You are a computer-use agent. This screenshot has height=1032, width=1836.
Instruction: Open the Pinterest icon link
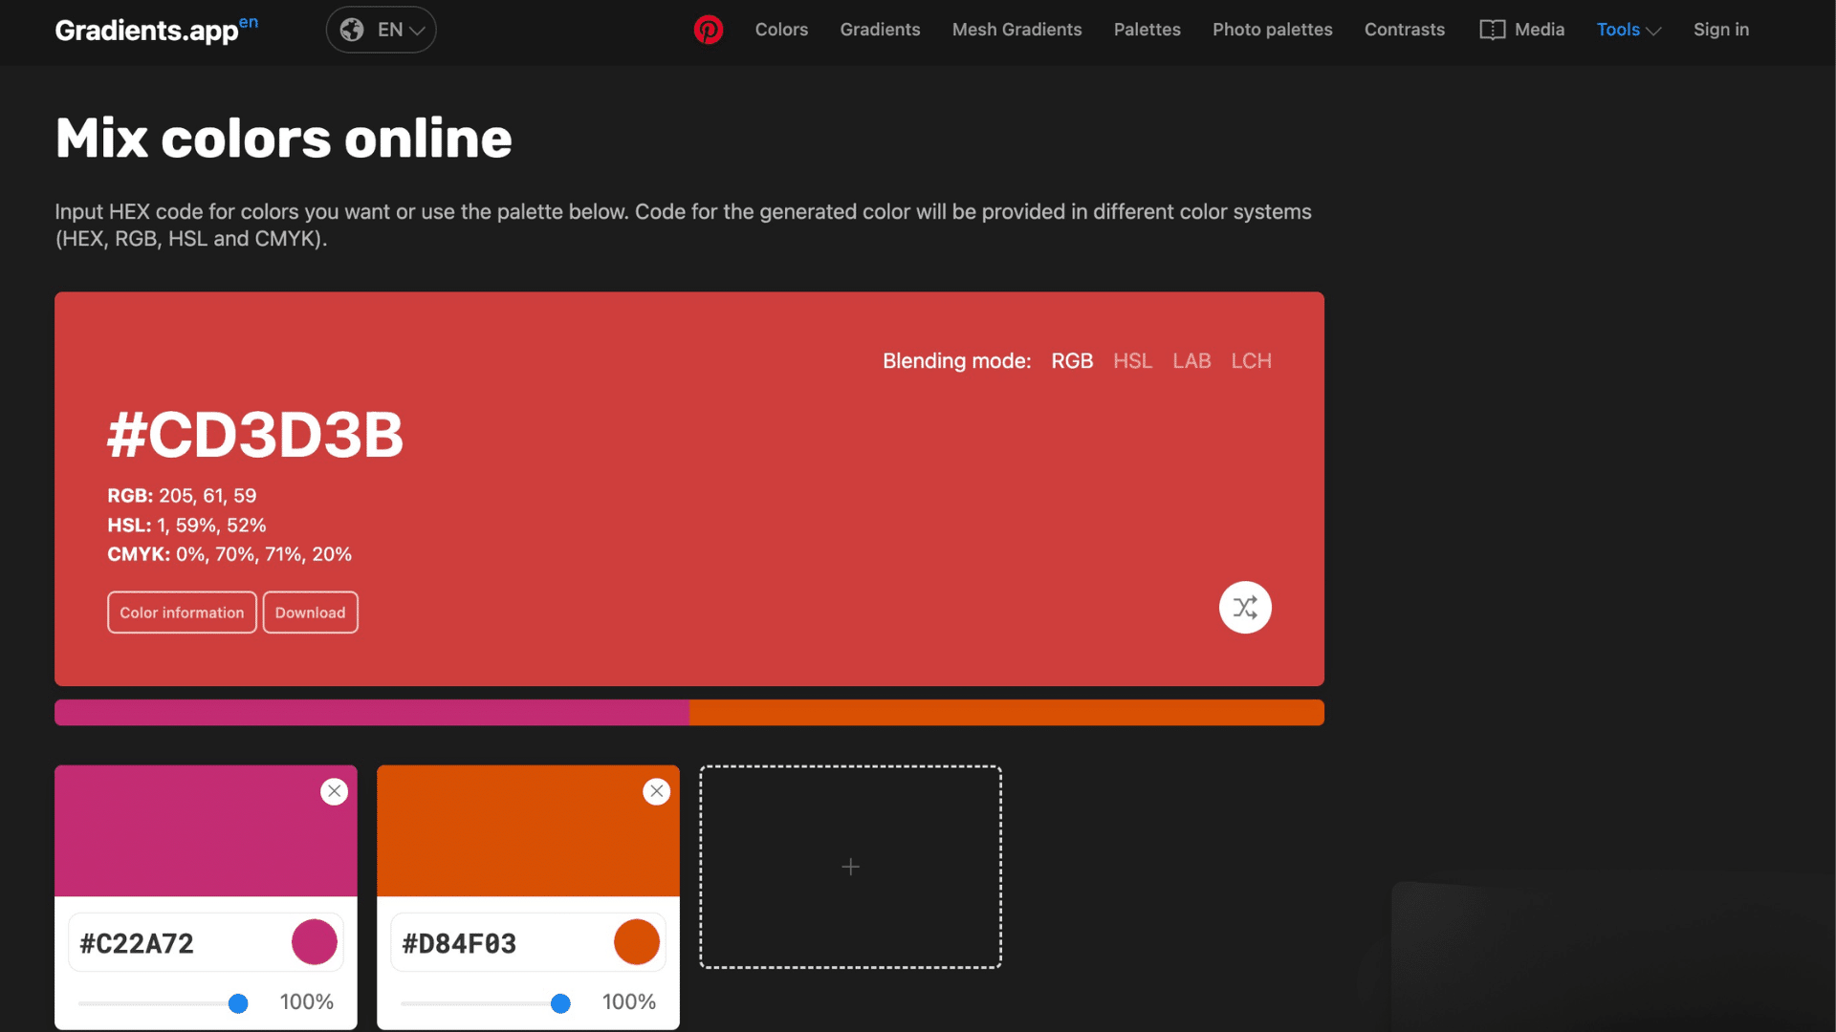pyautogui.click(x=708, y=30)
